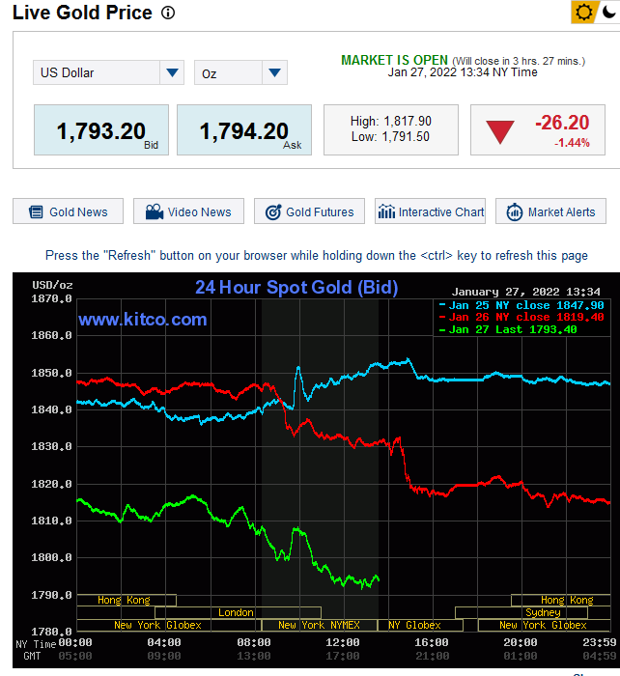Viewport: 620px width, 676px height.
Task: Click the -1.44% percent change
Action: coord(572,143)
